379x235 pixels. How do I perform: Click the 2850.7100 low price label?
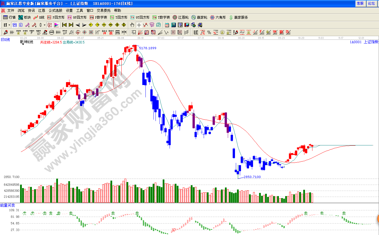click(x=252, y=177)
